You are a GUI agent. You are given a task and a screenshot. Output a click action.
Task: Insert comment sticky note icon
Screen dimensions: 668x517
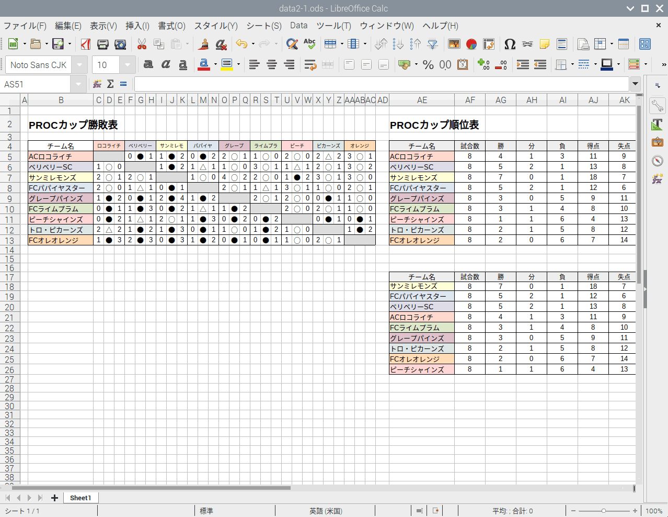[x=545, y=44]
